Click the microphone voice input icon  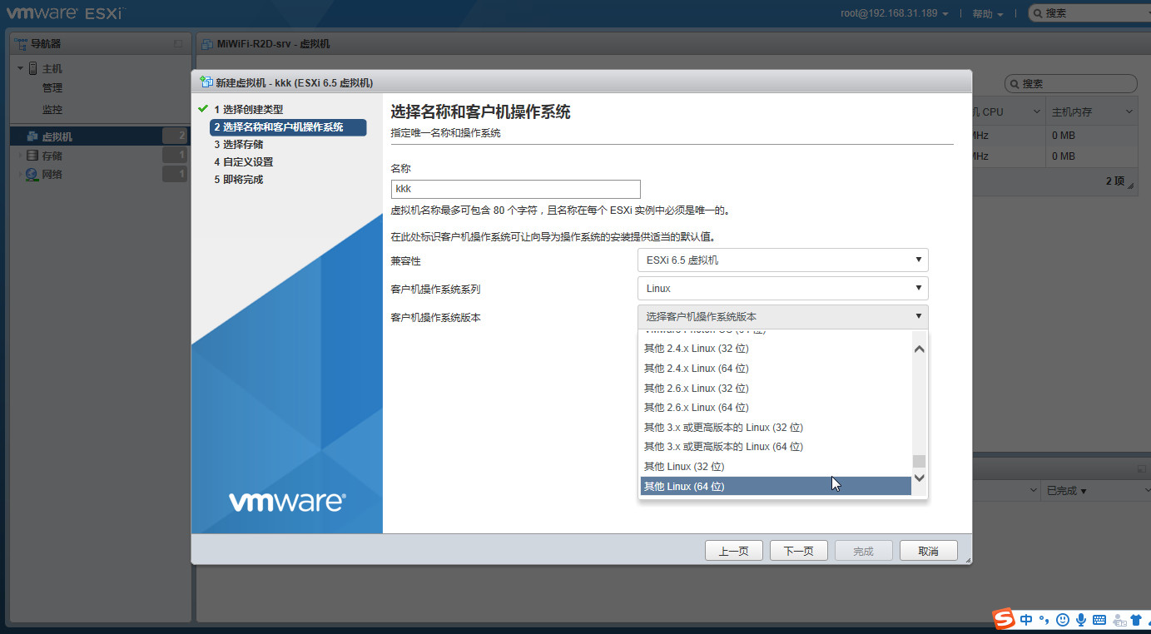pos(1080,620)
